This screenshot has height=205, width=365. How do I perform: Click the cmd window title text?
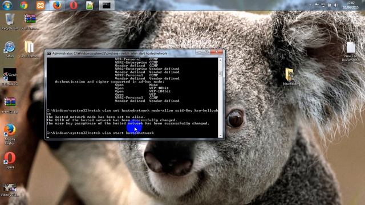pos(109,54)
